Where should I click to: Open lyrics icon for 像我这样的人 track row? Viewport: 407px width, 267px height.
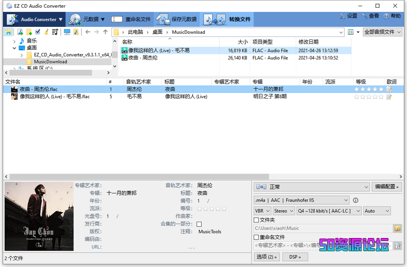coord(389,97)
